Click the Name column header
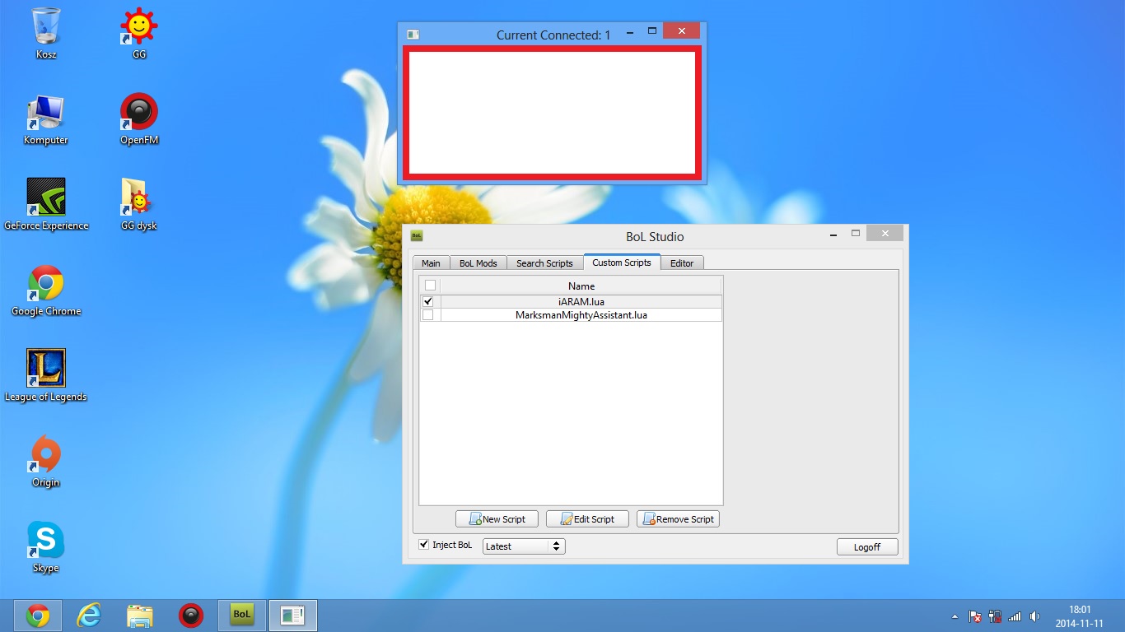1125x632 pixels. click(581, 286)
